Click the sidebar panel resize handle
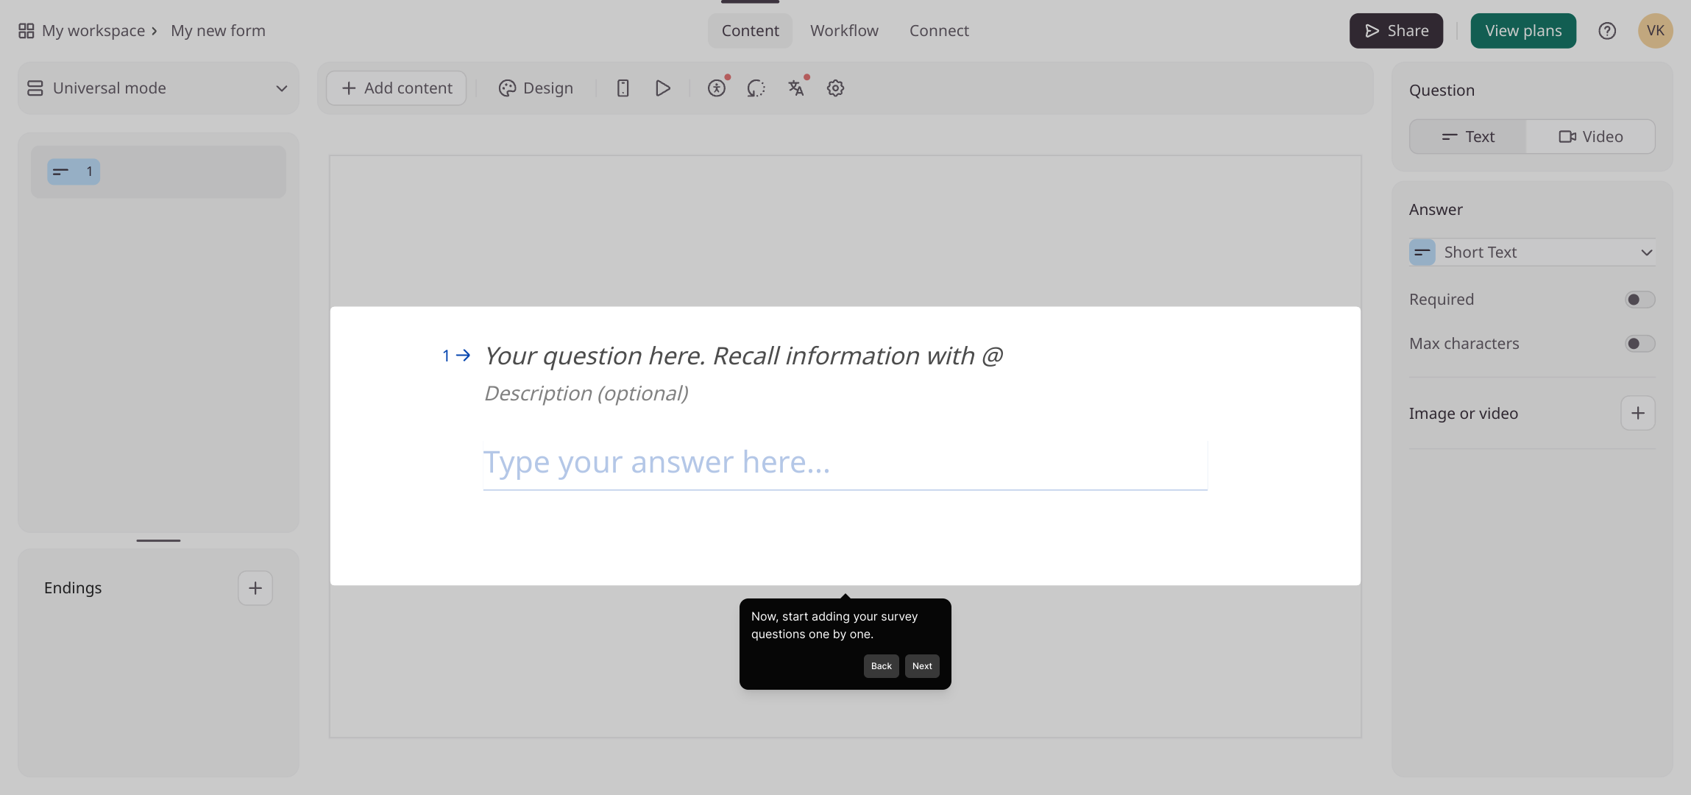The height and width of the screenshot is (795, 1691). click(x=158, y=540)
